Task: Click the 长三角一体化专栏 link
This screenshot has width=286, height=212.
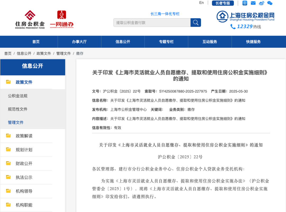Action: (x=165, y=14)
